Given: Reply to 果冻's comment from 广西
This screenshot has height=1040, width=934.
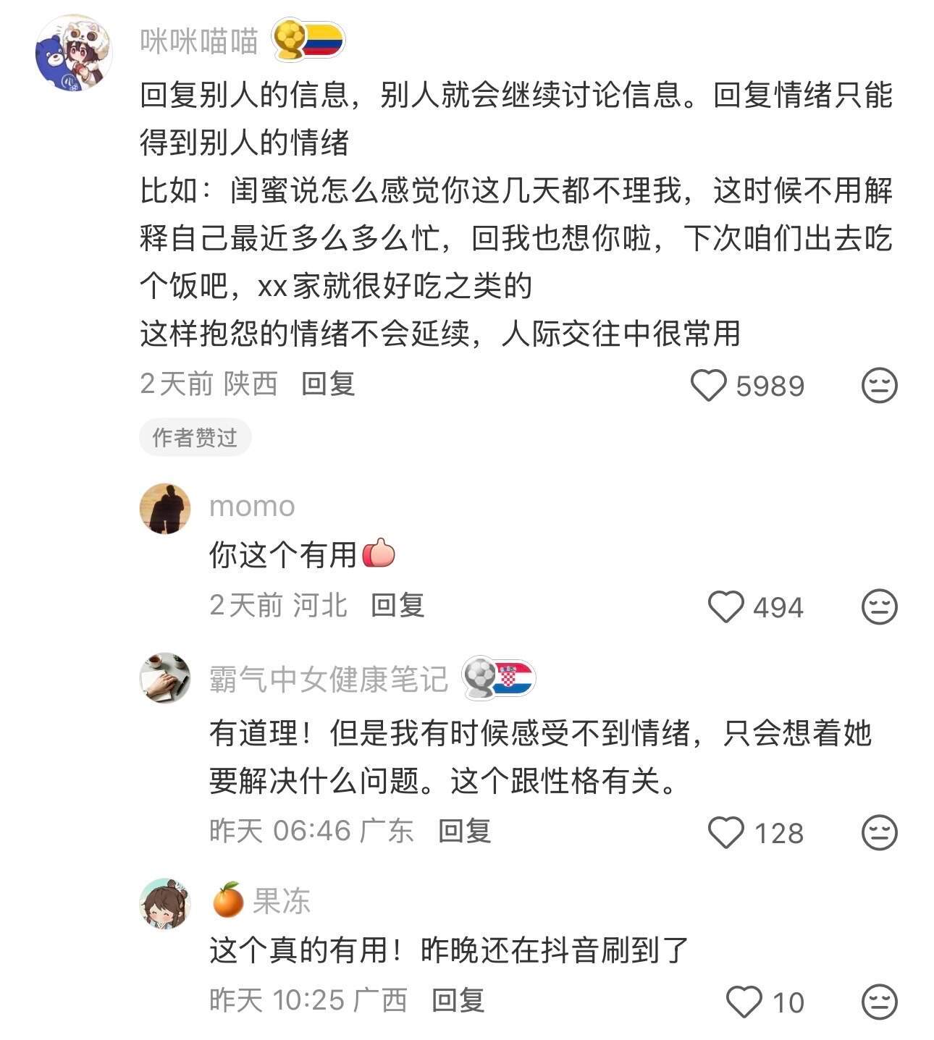Looking at the screenshot, I should 458,1000.
